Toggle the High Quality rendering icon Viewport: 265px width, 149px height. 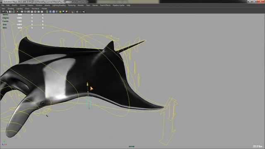pyautogui.click(x=67, y=12)
